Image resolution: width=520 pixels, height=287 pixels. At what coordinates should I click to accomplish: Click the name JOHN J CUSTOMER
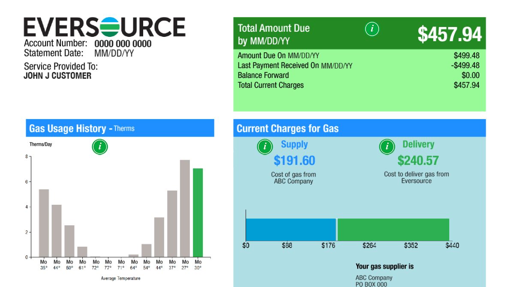pyautogui.click(x=57, y=76)
